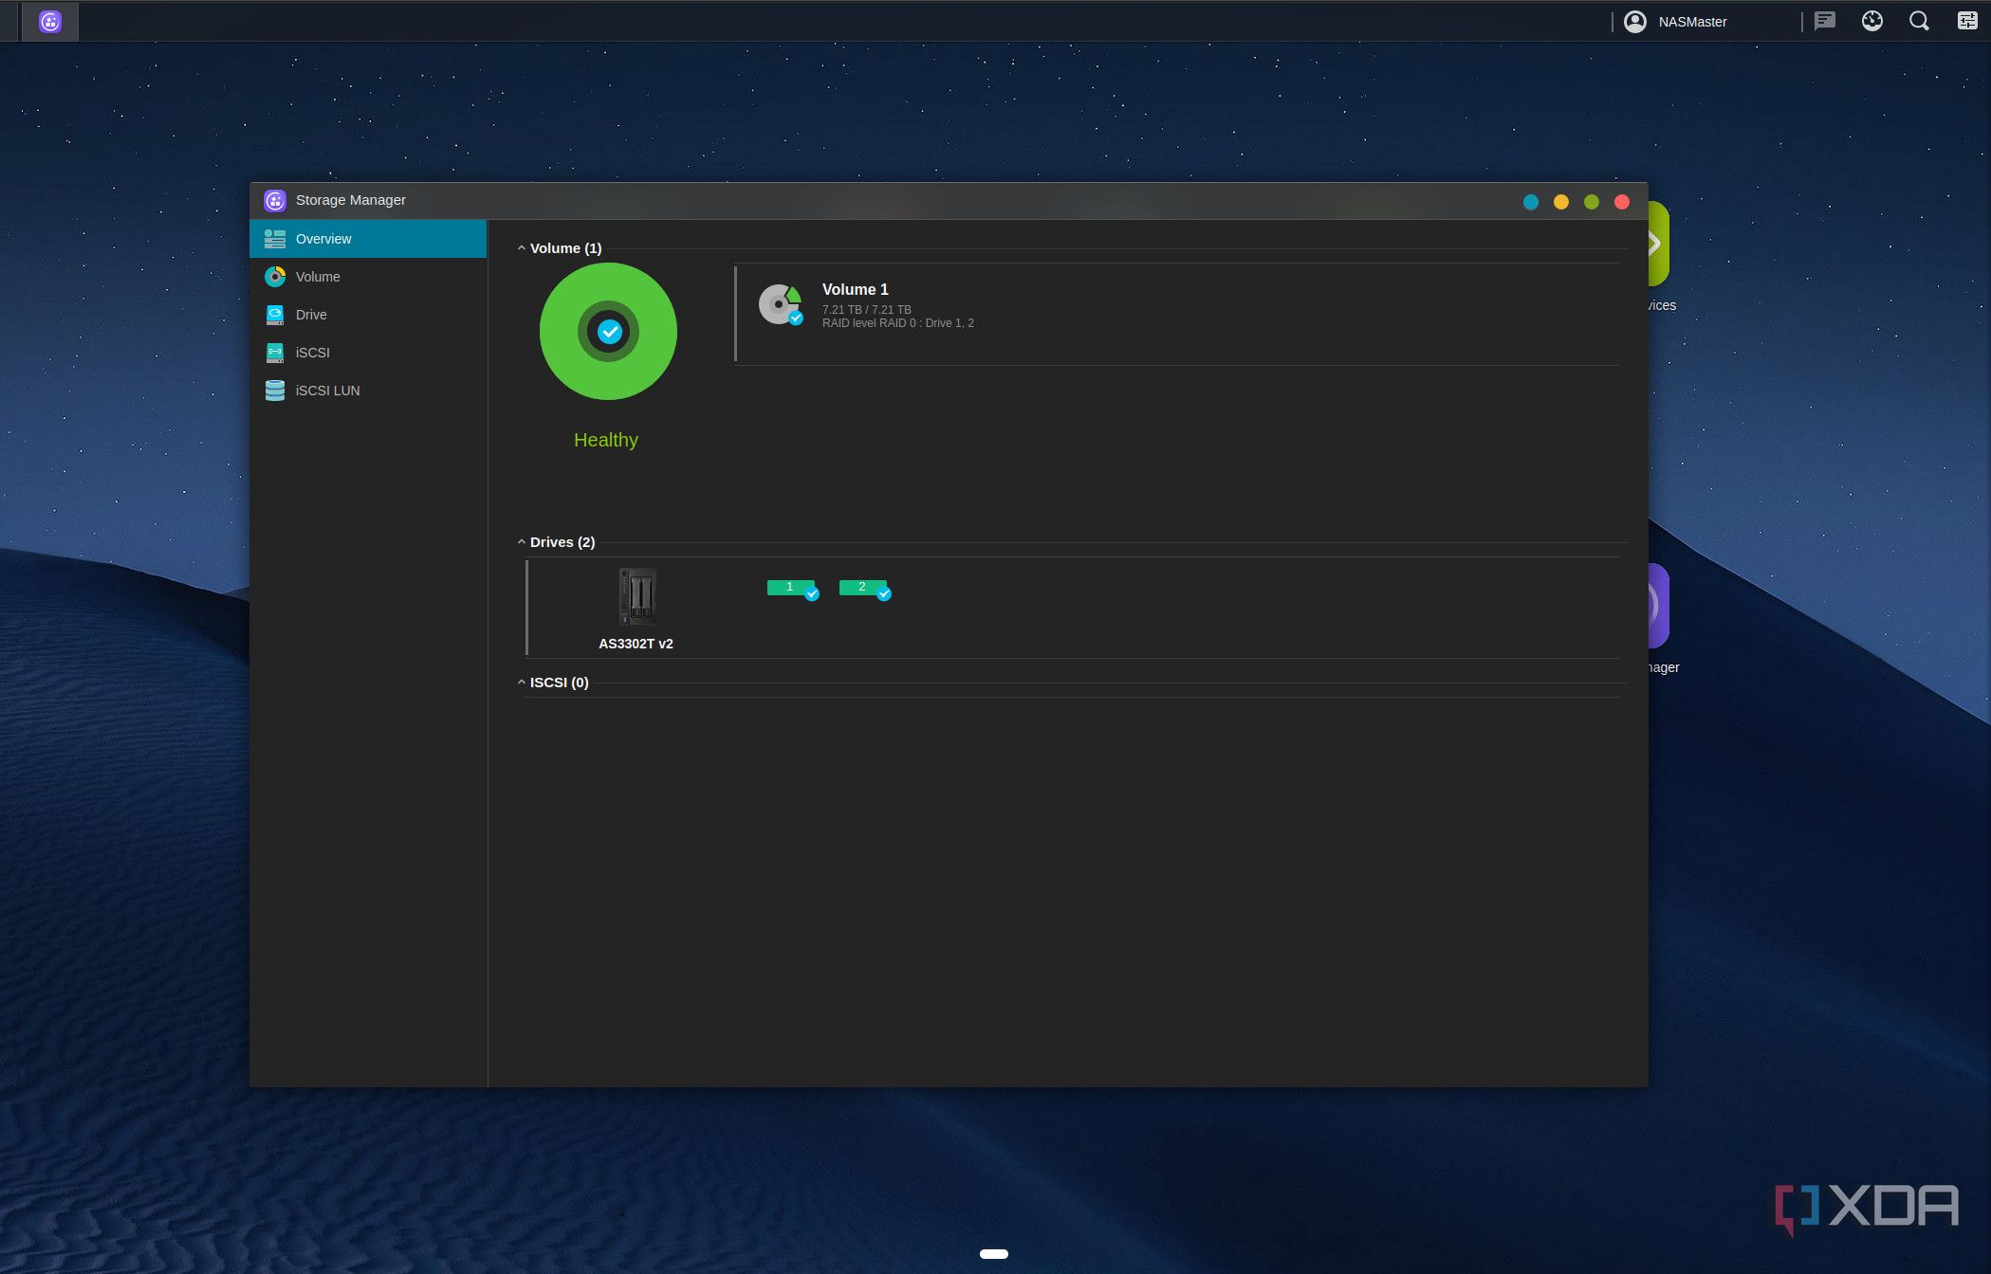Click the Healthy status label
This screenshot has width=1991, height=1274.
click(x=606, y=440)
